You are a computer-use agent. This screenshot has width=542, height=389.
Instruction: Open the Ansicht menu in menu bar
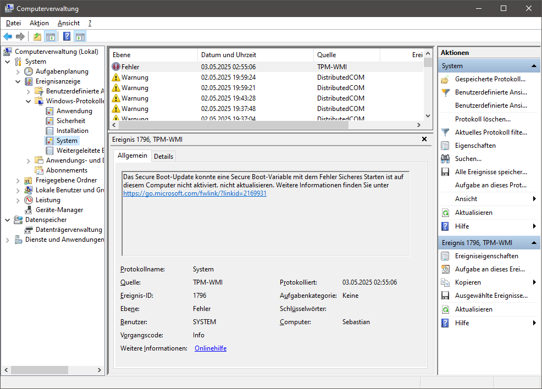69,23
